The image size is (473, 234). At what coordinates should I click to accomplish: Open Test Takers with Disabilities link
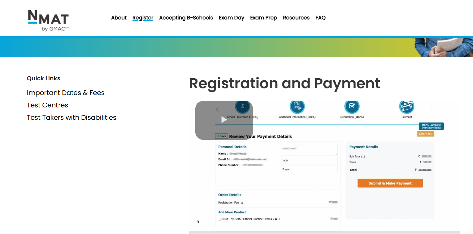point(72,117)
